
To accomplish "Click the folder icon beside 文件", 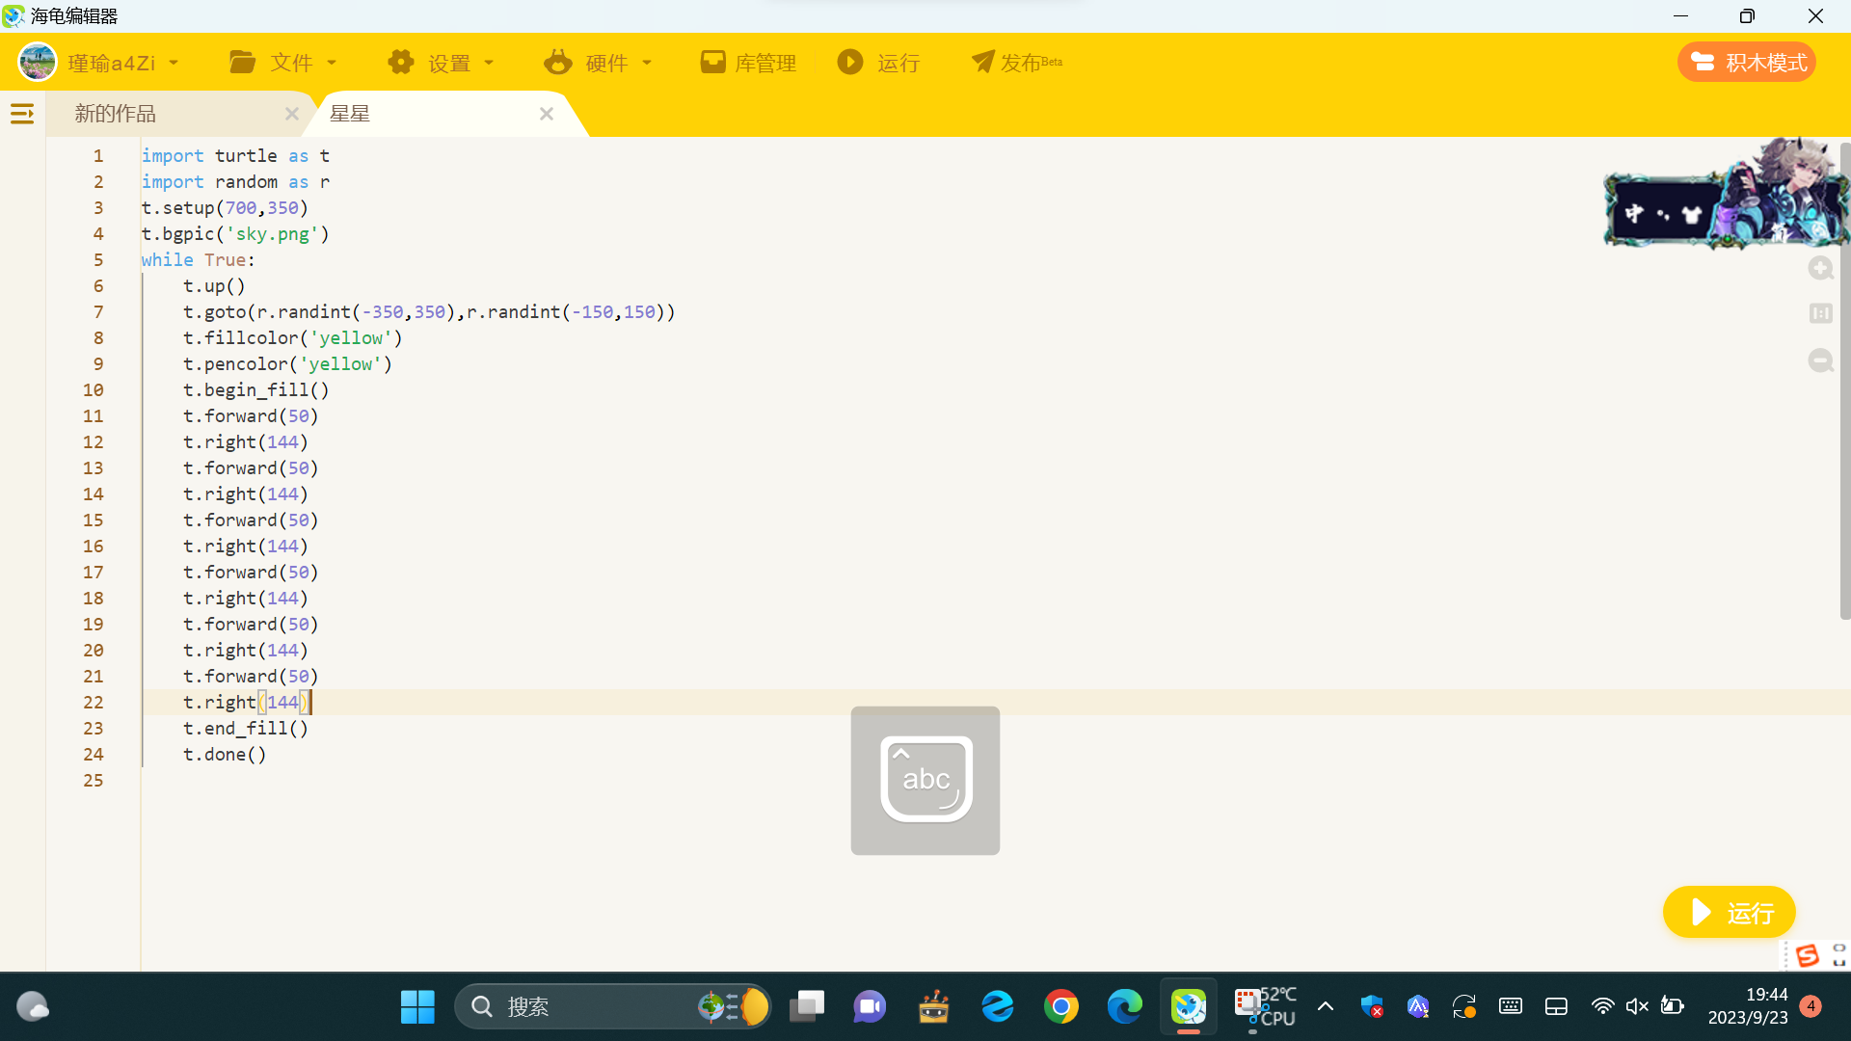I will coord(242,63).
